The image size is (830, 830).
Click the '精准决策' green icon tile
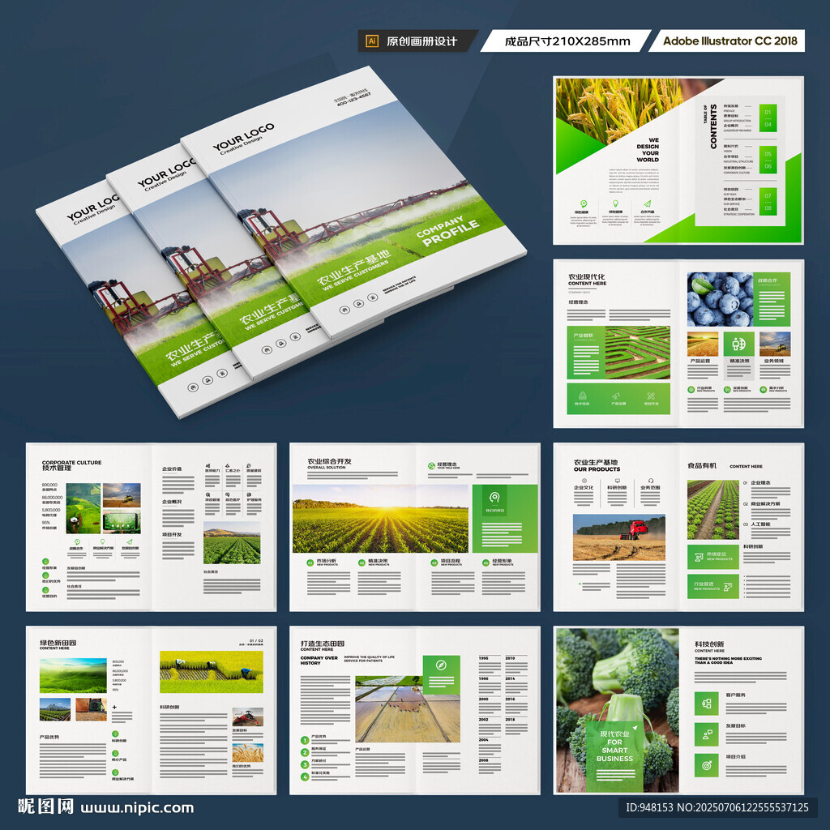coord(739,344)
